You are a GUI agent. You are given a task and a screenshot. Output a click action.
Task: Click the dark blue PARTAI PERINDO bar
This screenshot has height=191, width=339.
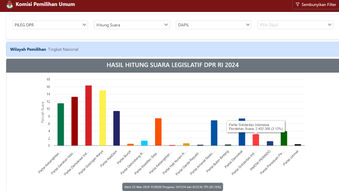pyautogui.click(x=270, y=143)
